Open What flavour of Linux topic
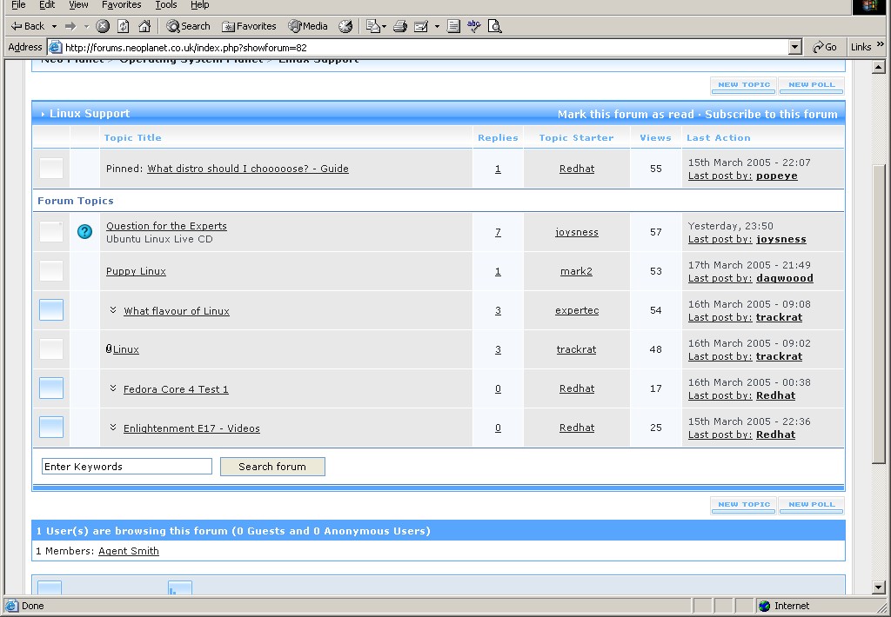The image size is (891, 617). point(177,311)
